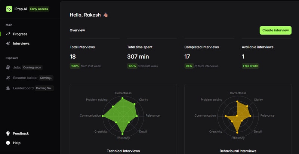The image size is (299, 154).
Task: Go to the Interviews section
Action: click(21, 44)
